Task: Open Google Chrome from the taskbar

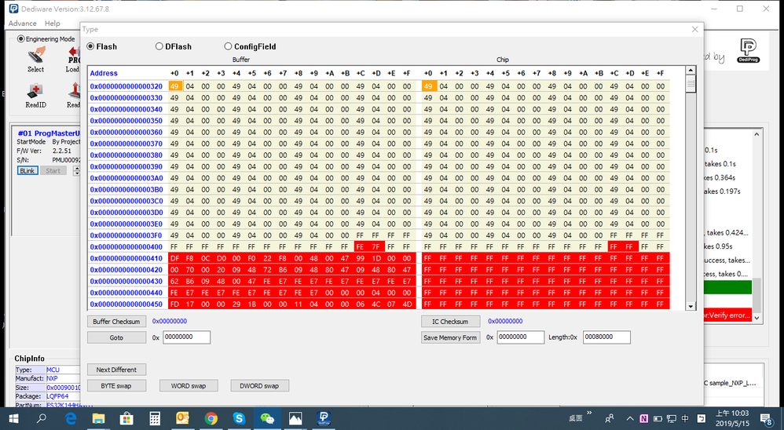Action: pos(211,418)
